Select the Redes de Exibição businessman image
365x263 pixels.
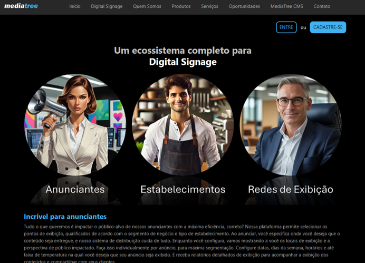[291, 125]
